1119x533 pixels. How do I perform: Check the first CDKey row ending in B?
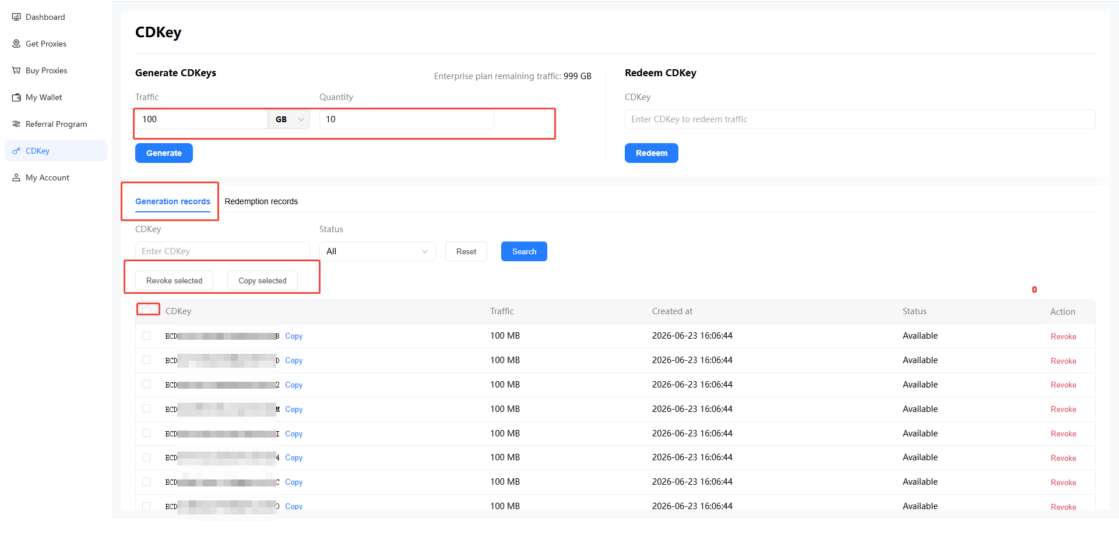point(146,336)
